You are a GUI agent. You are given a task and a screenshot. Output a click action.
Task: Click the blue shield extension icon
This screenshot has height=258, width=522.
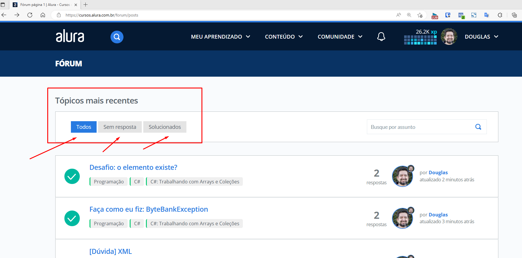click(x=448, y=15)
